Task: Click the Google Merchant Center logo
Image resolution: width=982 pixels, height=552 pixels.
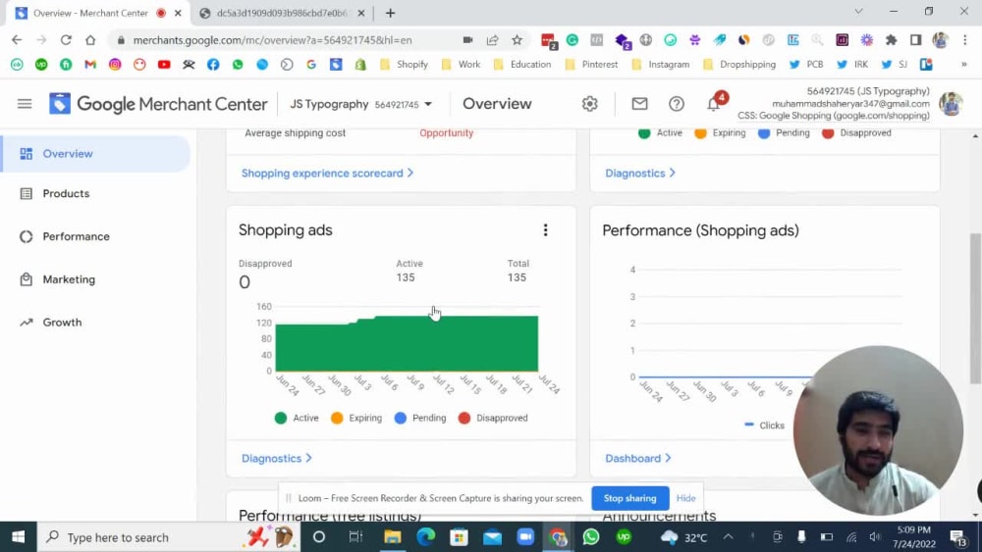Action: click(x=158, y=104)
